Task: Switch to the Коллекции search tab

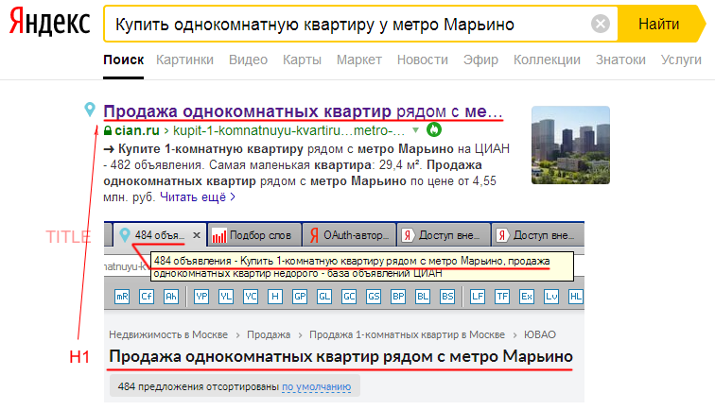Action: 547,60
